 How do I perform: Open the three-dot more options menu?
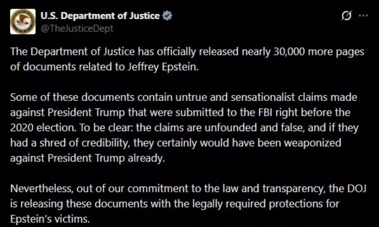363,16
